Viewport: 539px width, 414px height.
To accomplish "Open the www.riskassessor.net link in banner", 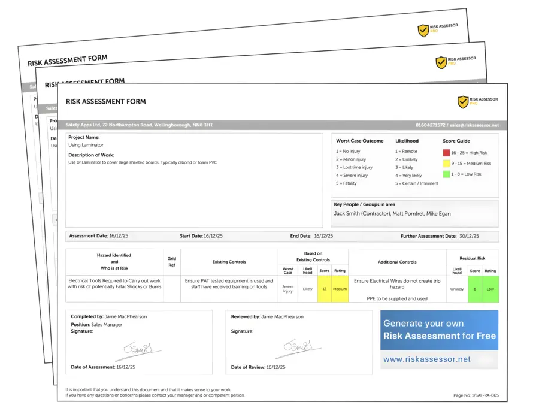I will pos(426,359).
